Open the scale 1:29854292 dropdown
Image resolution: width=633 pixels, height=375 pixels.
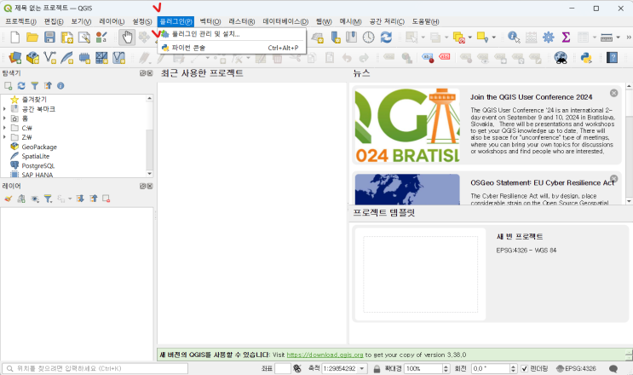[362, 368]
